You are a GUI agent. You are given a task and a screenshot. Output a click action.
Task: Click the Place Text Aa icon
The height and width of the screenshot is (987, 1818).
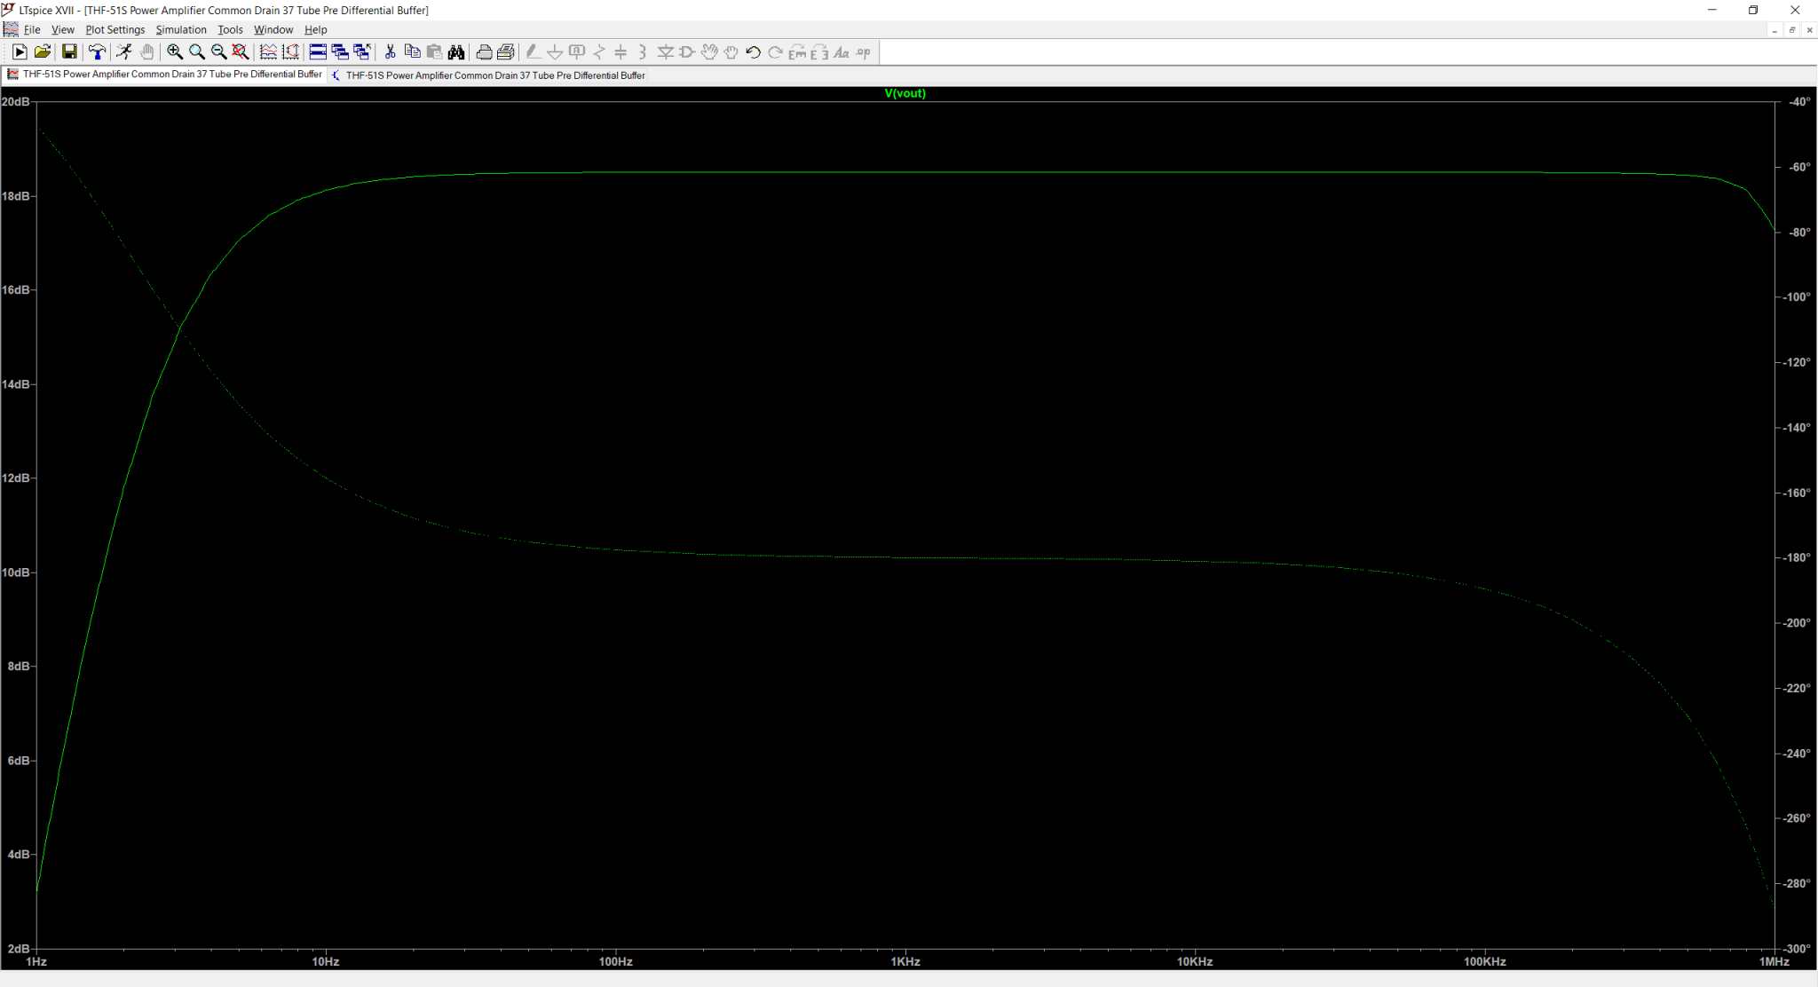(x=842, y=52)
